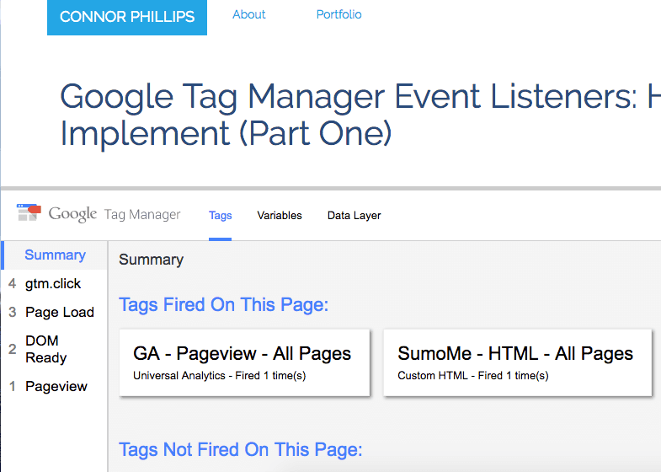
Task: Click the Tags Not Fired On This Page heading
Action: (240, 449)
